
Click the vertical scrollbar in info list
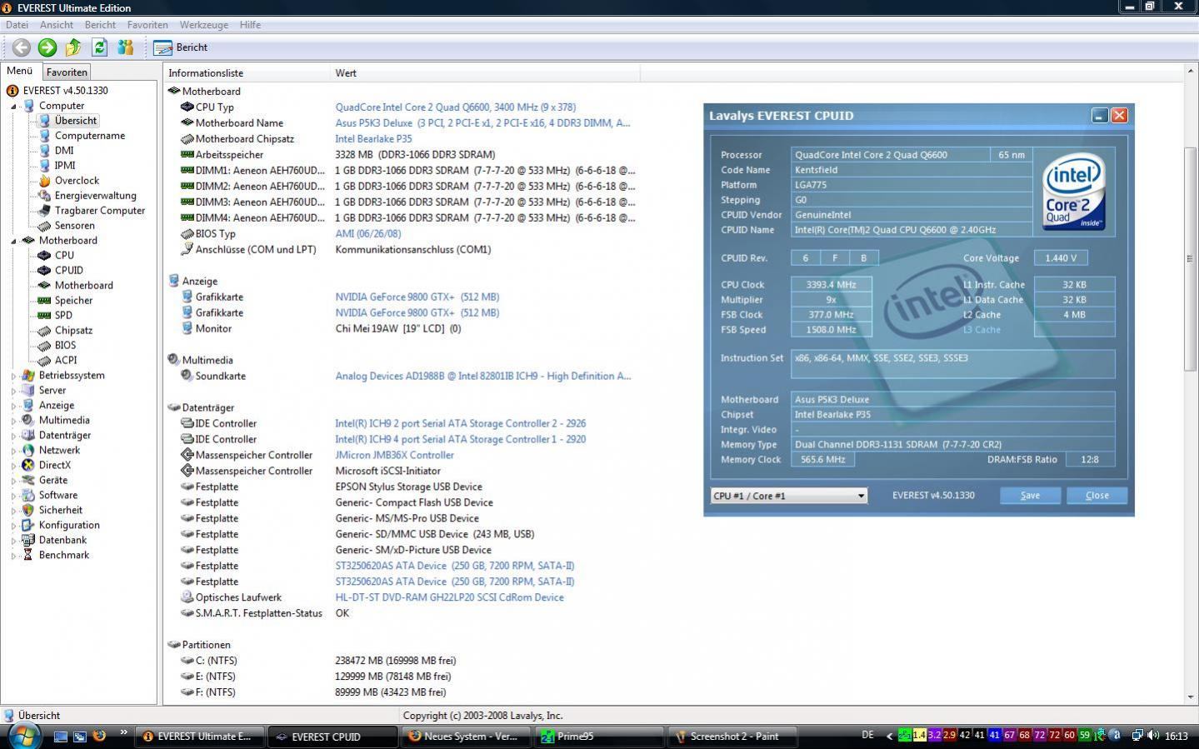click(1191, 258)
